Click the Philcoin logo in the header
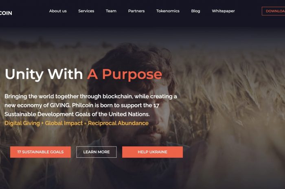 [6, 13]
